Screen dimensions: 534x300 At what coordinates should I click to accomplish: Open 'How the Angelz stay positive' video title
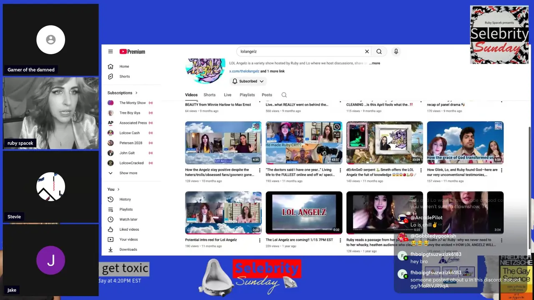(x=219, y=172)
